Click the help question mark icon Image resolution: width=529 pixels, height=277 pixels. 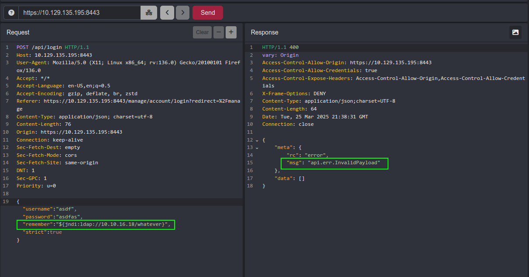[x=11, y=13]
